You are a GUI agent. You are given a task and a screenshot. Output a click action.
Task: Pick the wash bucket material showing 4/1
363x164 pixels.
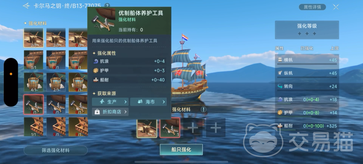[x=33, y=82]
